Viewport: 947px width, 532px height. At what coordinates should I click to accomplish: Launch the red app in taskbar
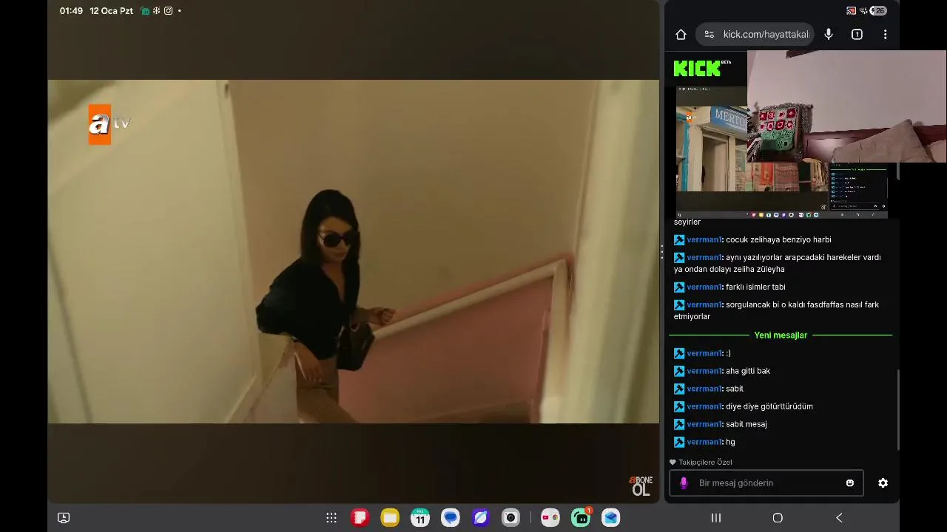tap(360, 518)
